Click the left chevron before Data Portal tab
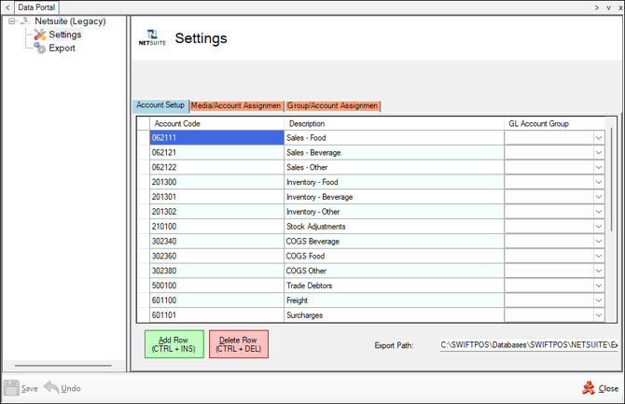Viewport: 625px width, 404px height. coord(7,7)
